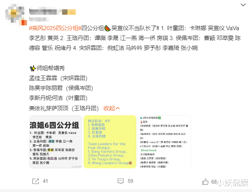252x192 pixels.
Task: Like the post with thumbs-up icon
Action: pyautogui.click(x=205, y=182)
